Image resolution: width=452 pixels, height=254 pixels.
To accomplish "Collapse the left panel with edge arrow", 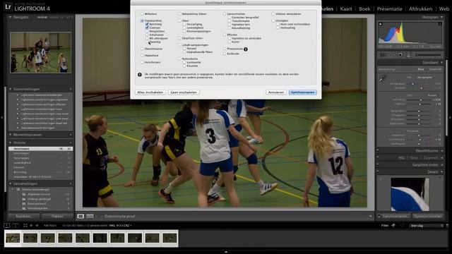I will click(1, 118).
